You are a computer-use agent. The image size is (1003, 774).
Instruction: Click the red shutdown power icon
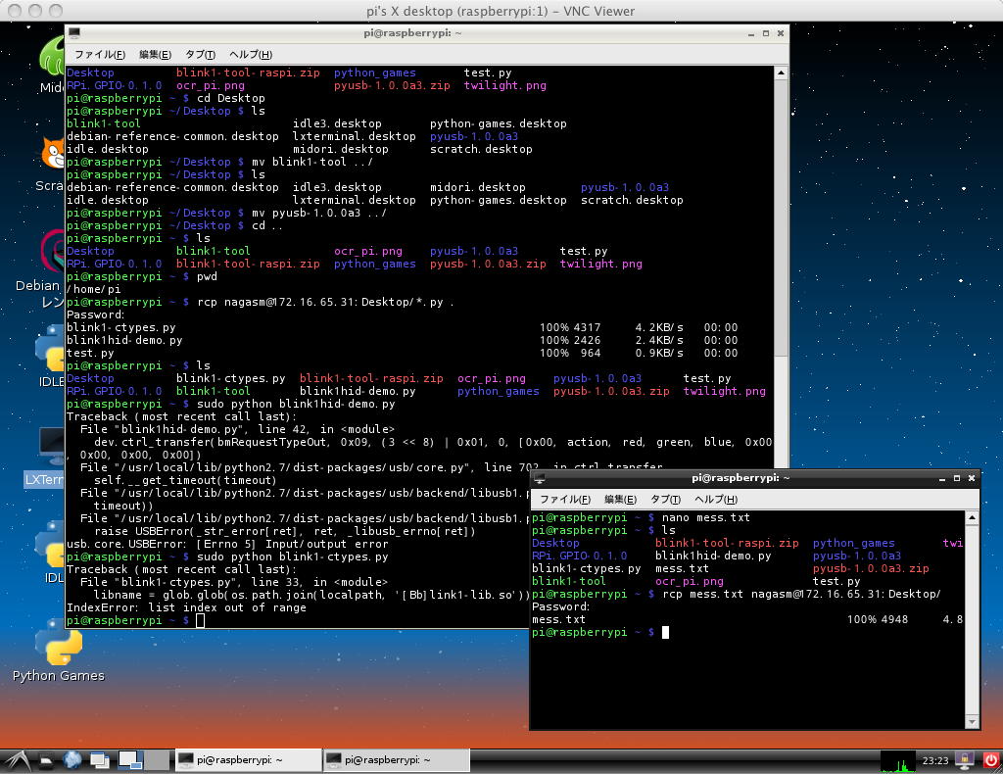point(989,759)
